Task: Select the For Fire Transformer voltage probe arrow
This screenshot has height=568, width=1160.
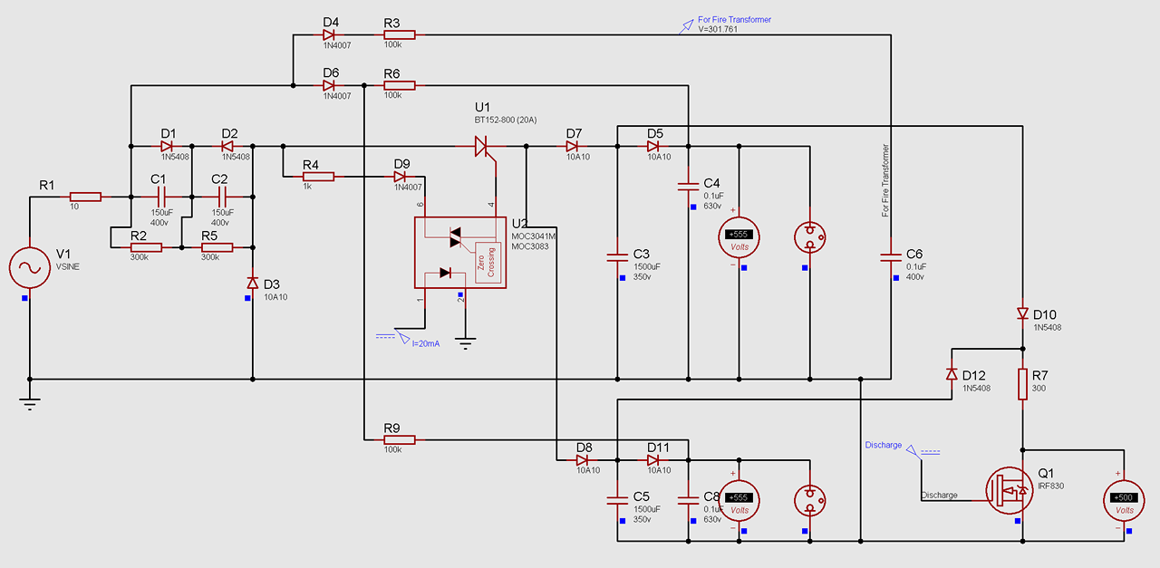Action: coord(685,29)
